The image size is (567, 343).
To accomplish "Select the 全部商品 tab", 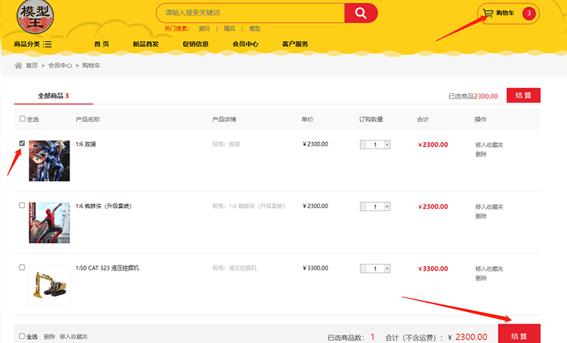I will click(53, 95).
